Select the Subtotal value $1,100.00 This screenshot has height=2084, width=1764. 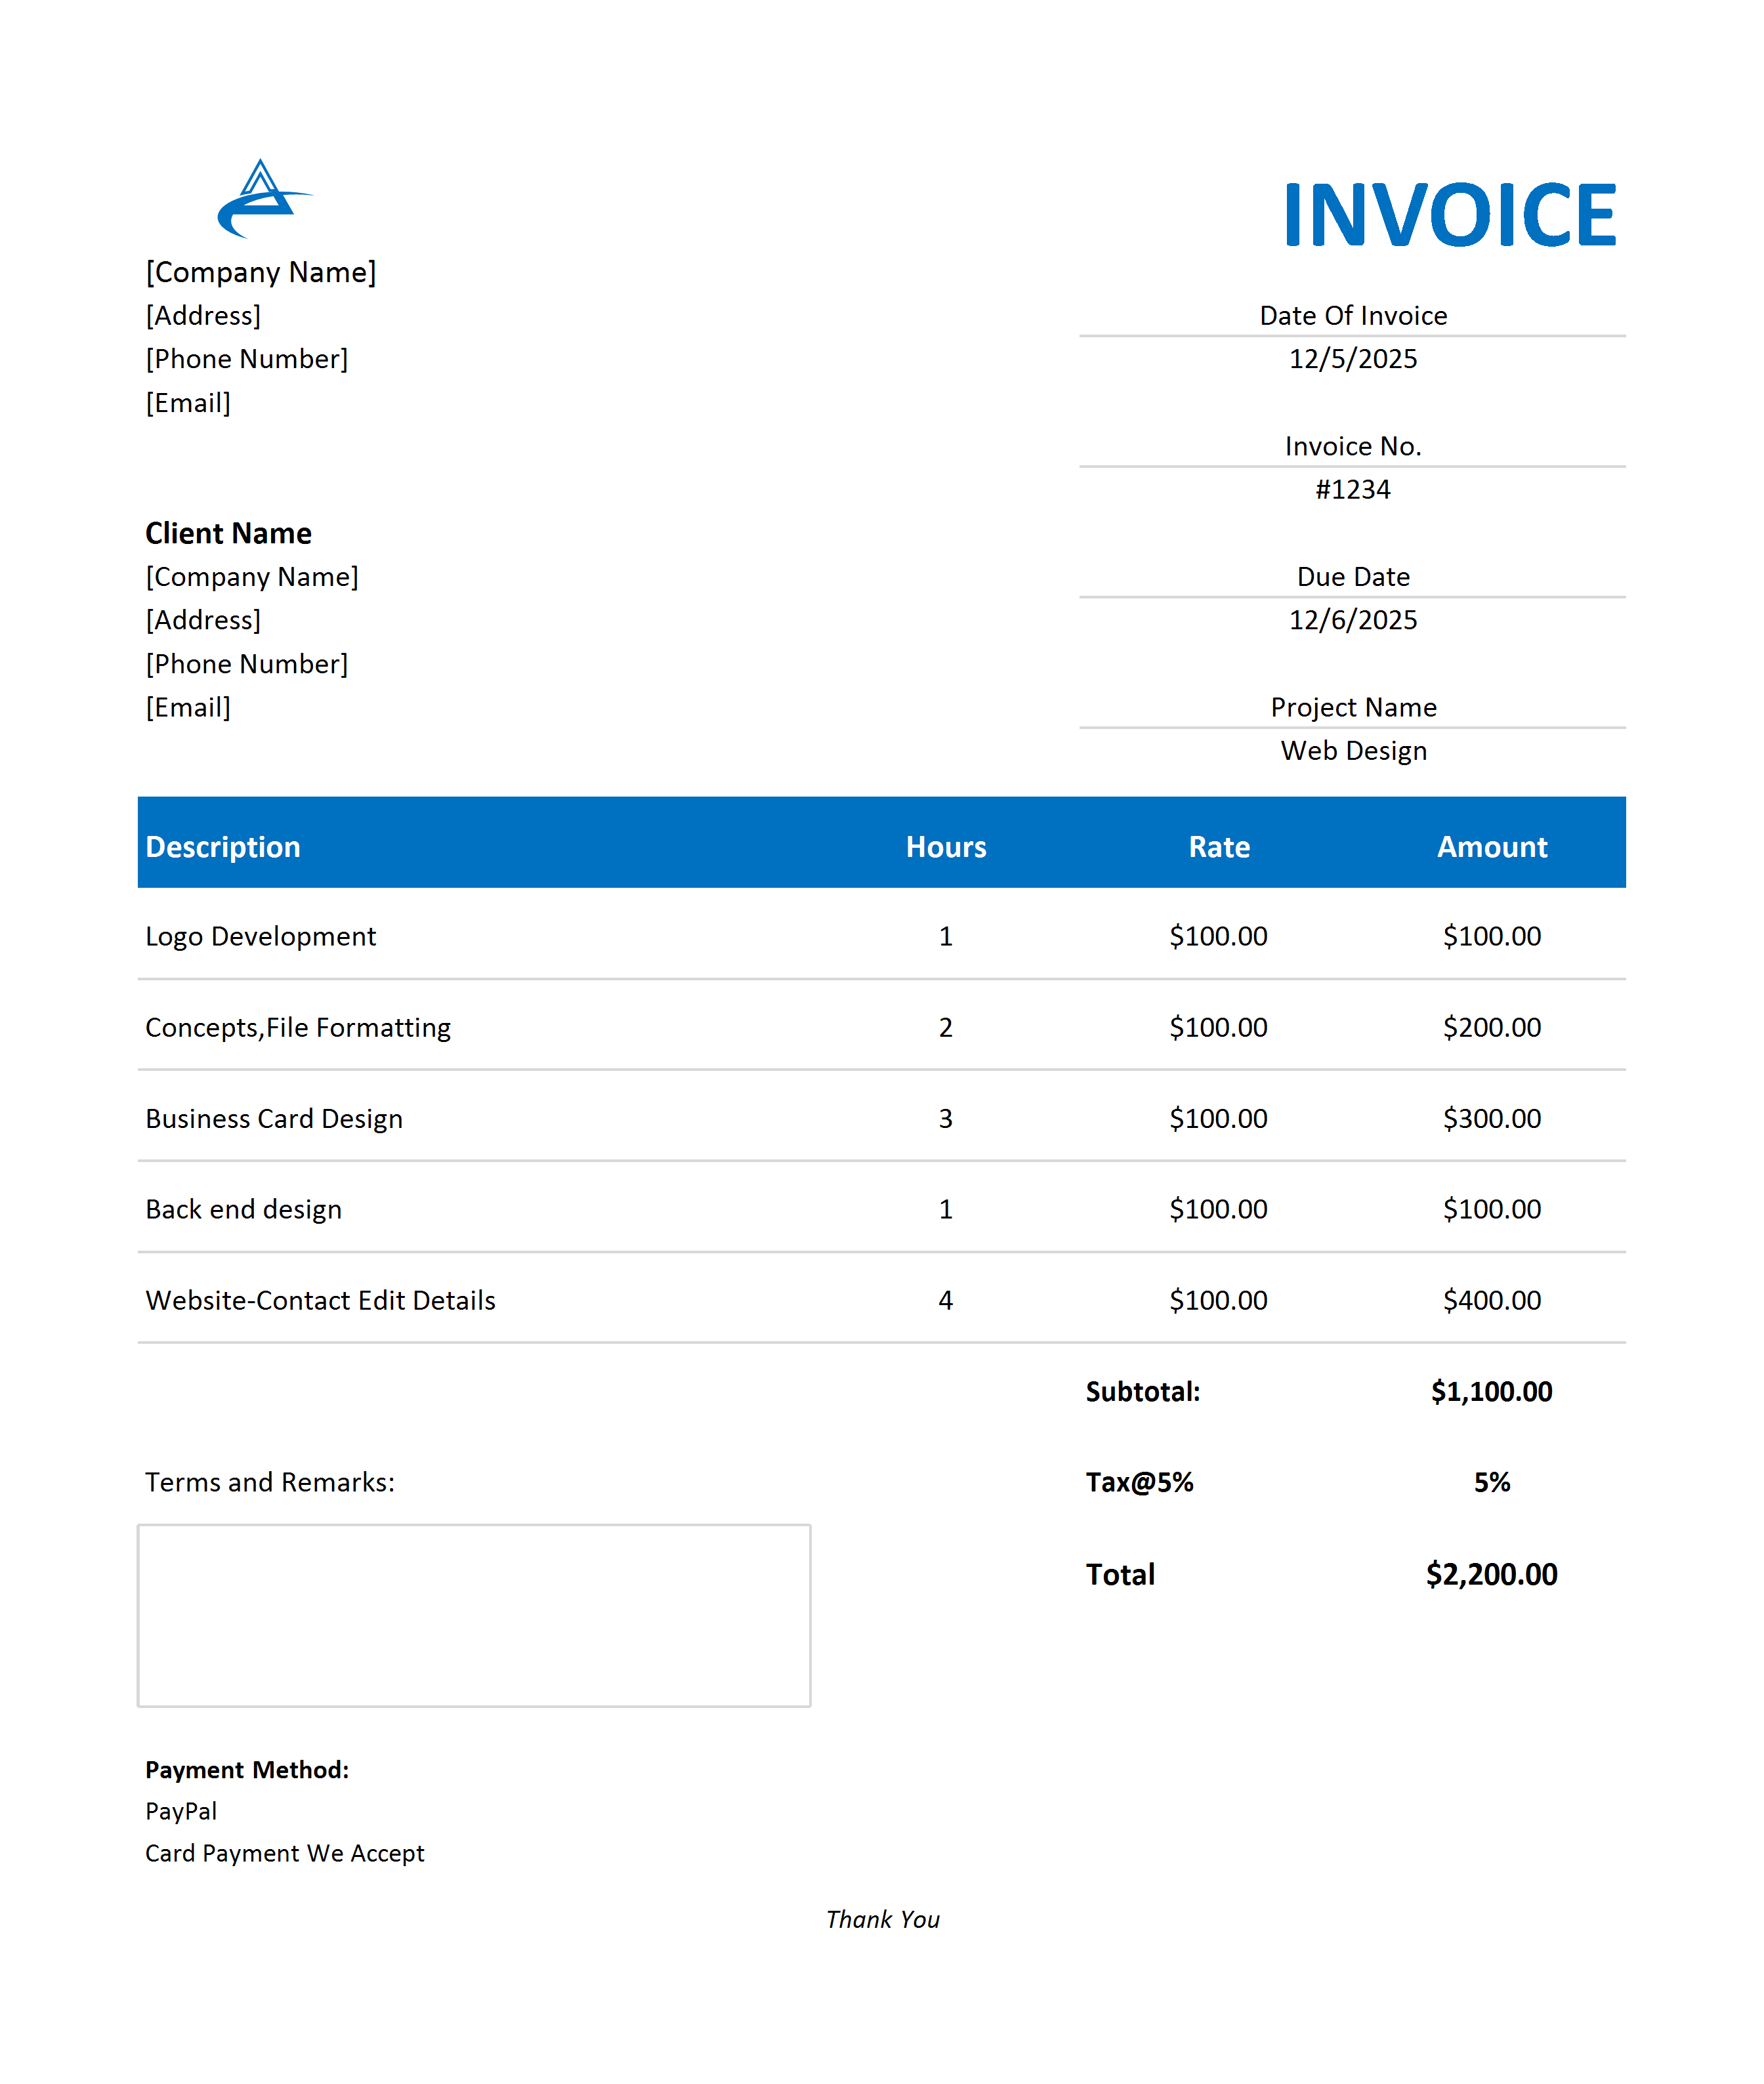tap(1491, 1391)
